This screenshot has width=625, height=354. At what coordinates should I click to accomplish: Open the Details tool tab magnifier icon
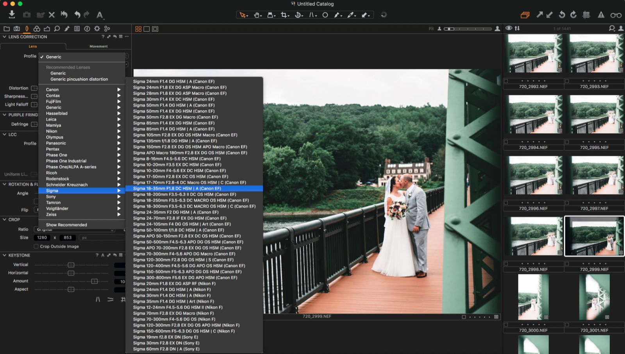[57, 28]
